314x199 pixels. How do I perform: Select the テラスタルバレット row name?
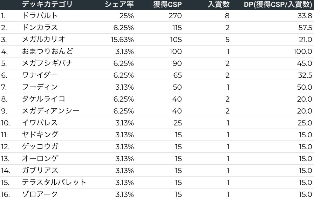[x=54, y=182]
